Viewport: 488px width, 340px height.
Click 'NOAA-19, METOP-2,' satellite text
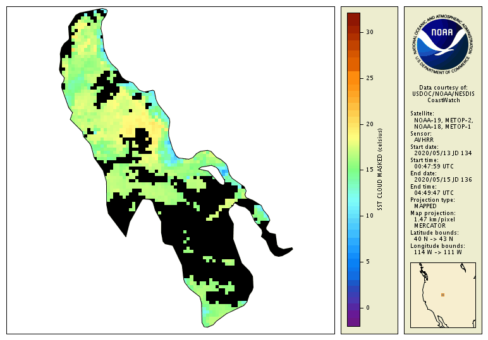pyautogui.click(x=443, y=120)
